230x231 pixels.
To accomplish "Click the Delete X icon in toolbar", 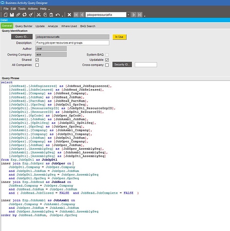I will coord(69,15).
